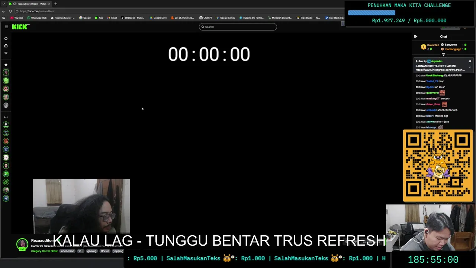
Task: Open List of Anime Shows bookmark
Action: coord(182,18)
